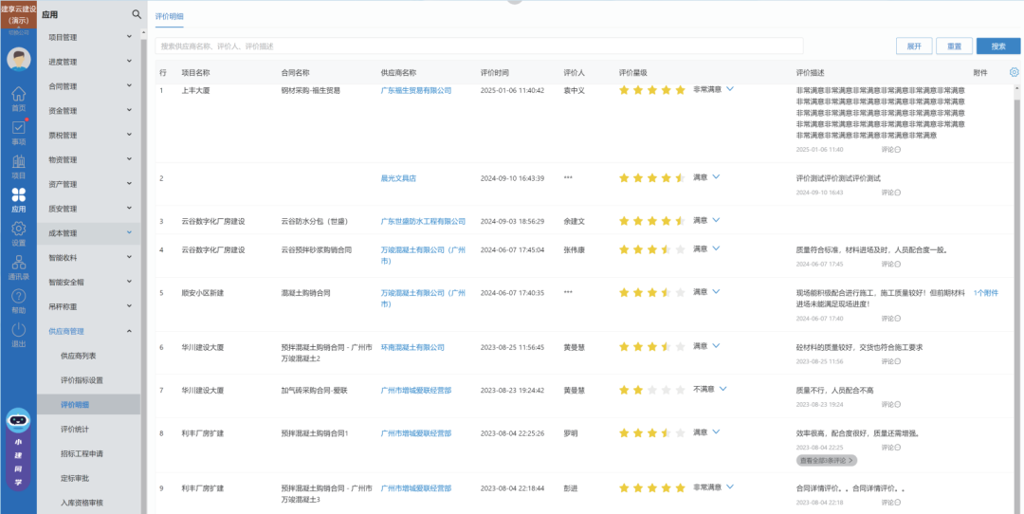This screenshot has height=514, width=1024.
Task: Select 供应商列表 in the sidebar menu
Action: [x=79, y=356]
